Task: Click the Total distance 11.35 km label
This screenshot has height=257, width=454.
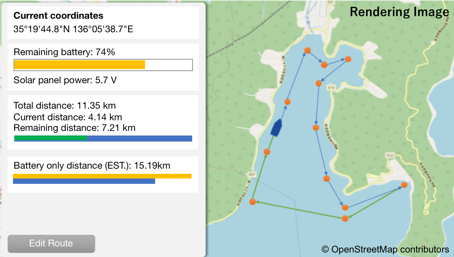Action: pos(65,105)
